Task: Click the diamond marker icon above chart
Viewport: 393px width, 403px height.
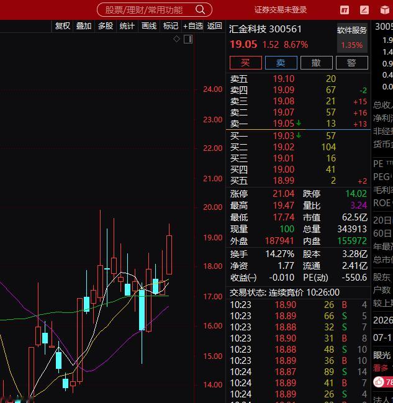Action: click(x=176, y=39)
